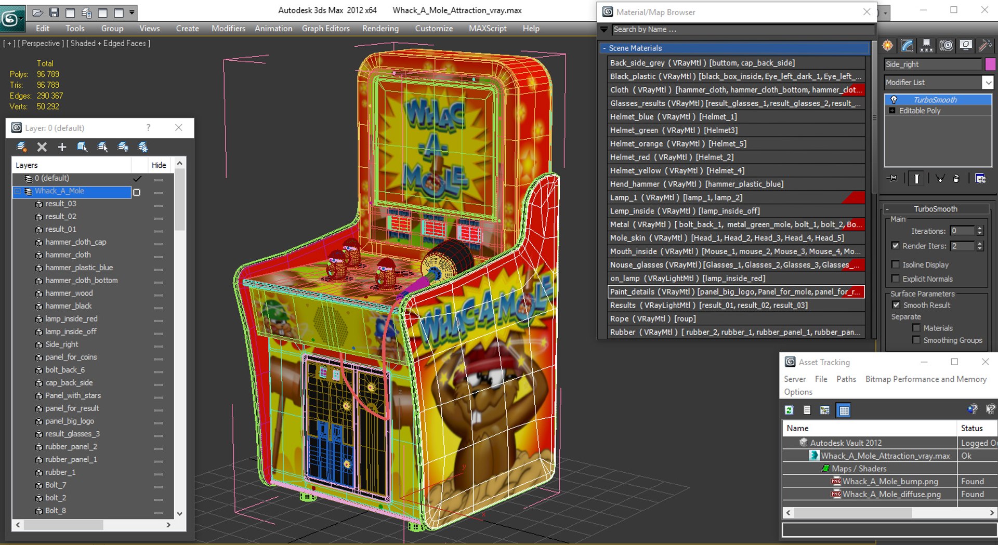Enable the Isoline Display checkbox
998x545 pixels.
(895, 264)
